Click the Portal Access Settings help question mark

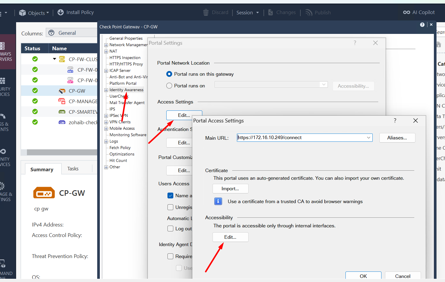(x=395, y=120)
